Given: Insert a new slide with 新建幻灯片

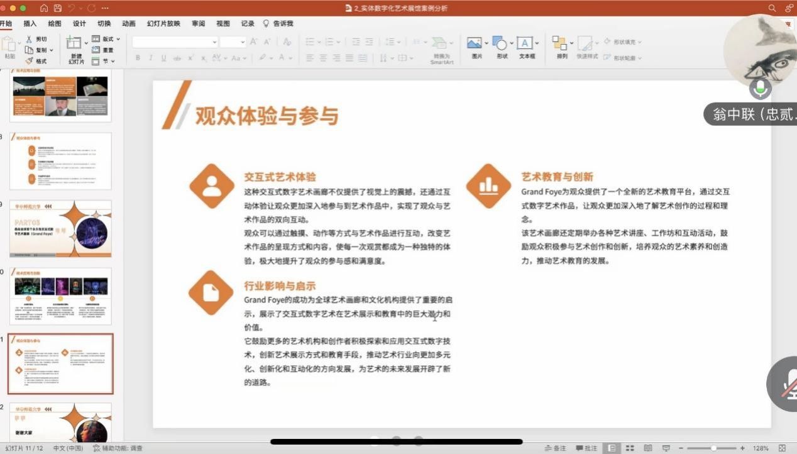Looking at the screenshot, I should pyautogui.click(x=75, y=50).
